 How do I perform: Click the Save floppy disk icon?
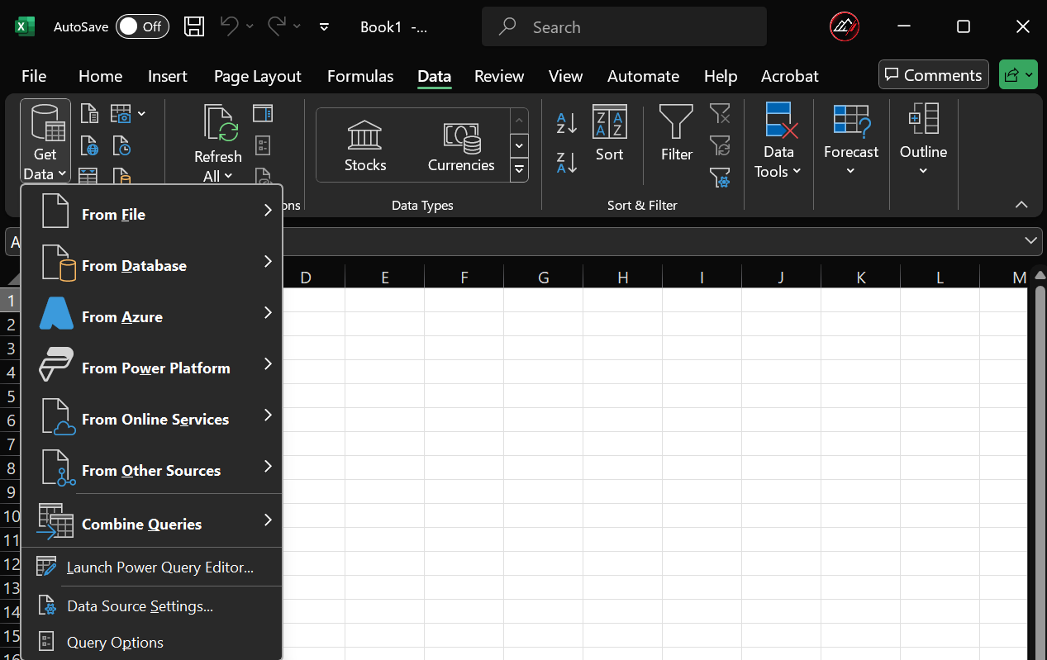click(193, 26)
